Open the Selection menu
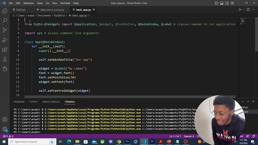 pos(29,3)
